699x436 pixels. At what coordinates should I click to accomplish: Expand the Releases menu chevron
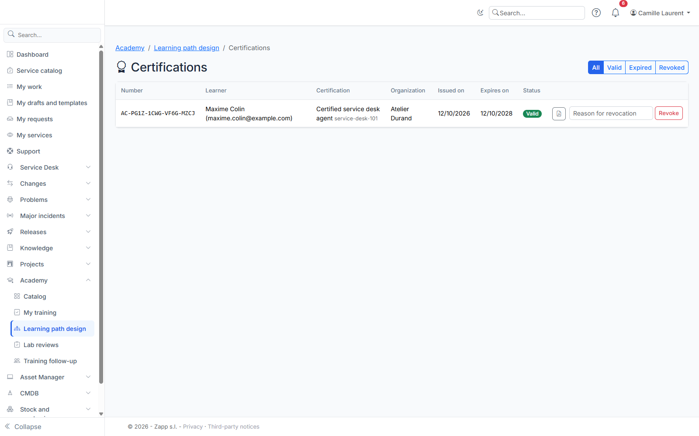pyautogui.click(x=88, y=232)
